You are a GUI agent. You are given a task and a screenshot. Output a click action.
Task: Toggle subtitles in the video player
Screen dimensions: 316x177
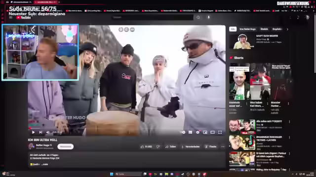click(190, 132)
